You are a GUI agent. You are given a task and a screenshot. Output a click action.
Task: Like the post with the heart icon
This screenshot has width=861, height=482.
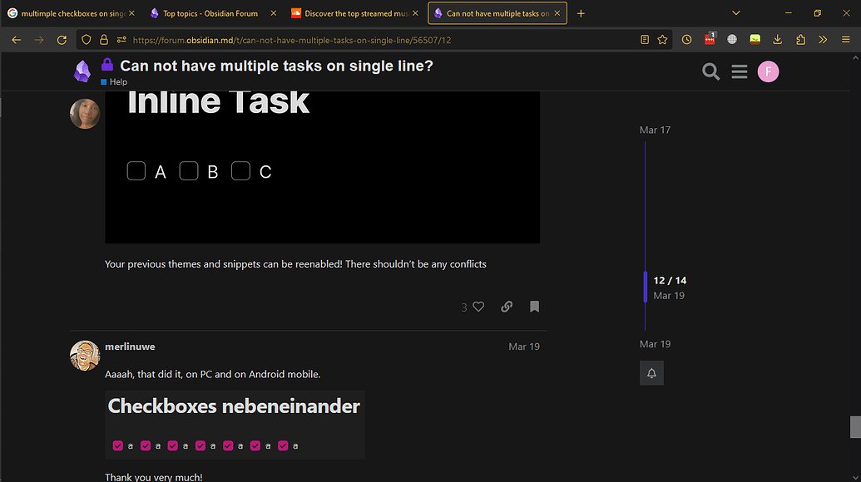pos(480,306)
